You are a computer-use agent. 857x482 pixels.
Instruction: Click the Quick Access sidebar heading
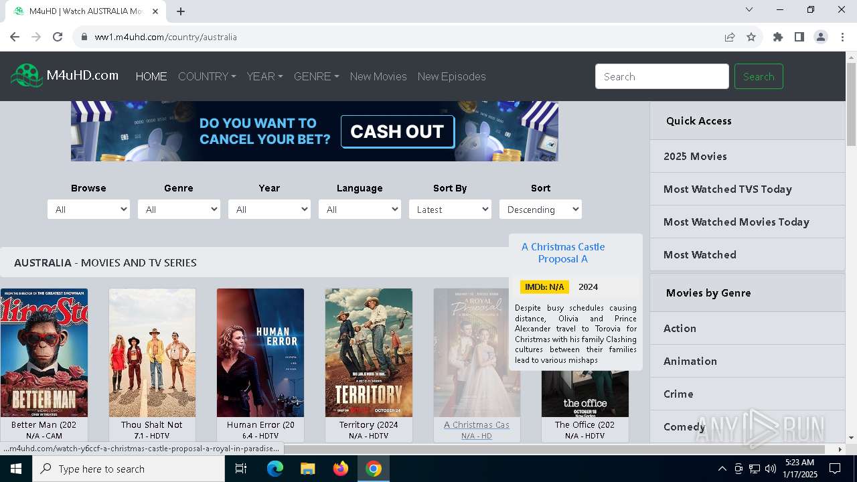[x=699, y=120]
